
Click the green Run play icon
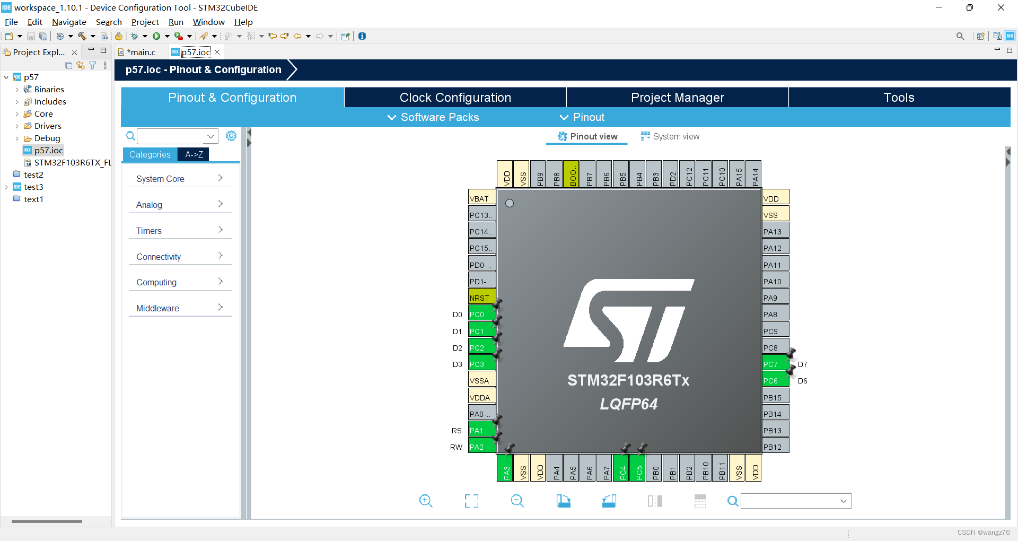pos(156,36)
